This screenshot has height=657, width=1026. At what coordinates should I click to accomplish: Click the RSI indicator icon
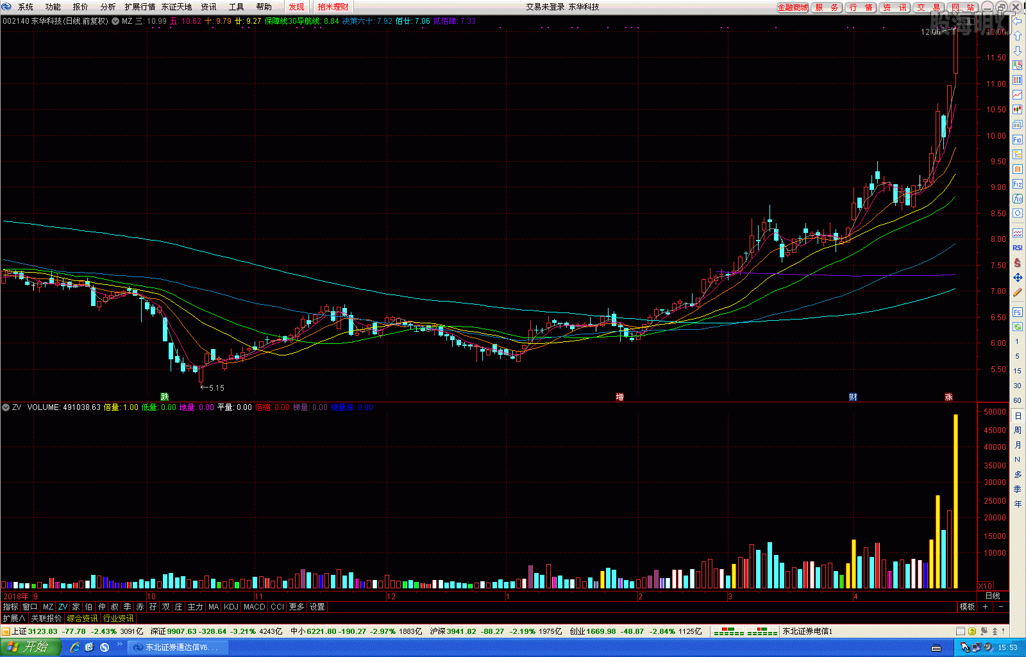(1017, 248)
